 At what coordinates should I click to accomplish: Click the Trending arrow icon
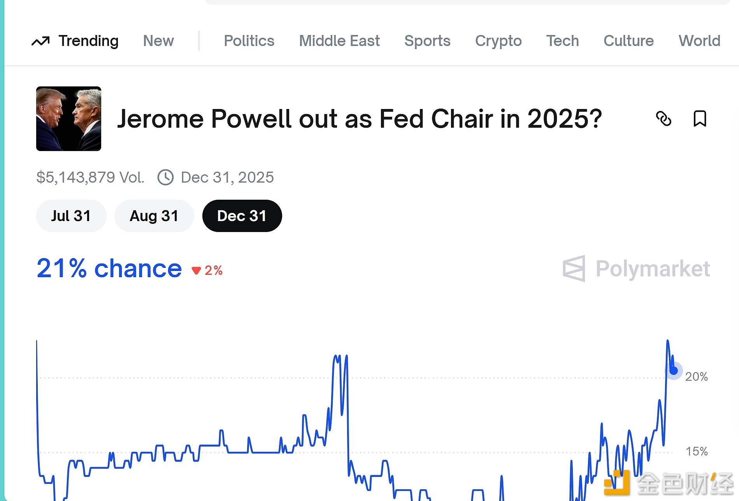click(40, 41)
